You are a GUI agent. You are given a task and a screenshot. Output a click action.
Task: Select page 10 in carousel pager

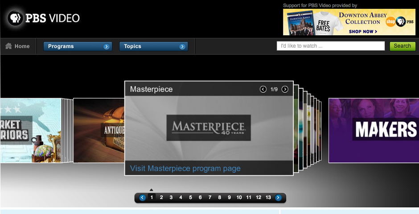pos(239,198)
